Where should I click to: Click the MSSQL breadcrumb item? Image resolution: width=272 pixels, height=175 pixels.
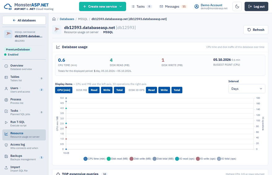83,19
